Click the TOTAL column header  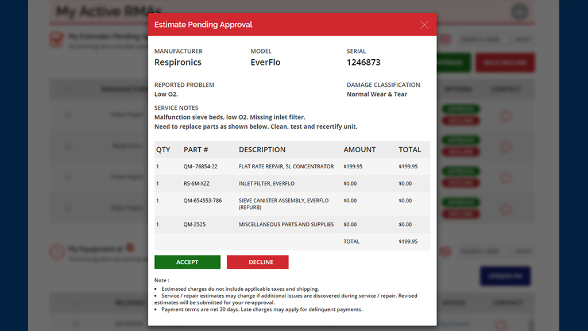click(410, 150)
